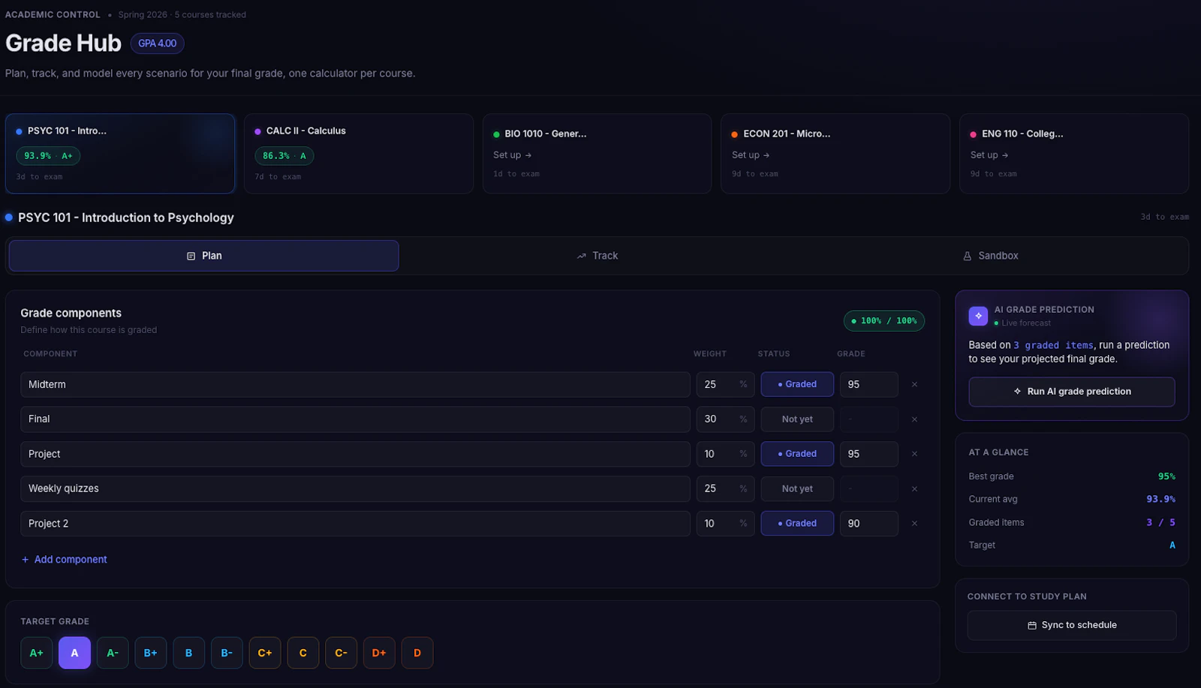1201x688 pixels.
Task: Click the 93.9% A+ badge on PSYC card
Action: tap(48, 156)
